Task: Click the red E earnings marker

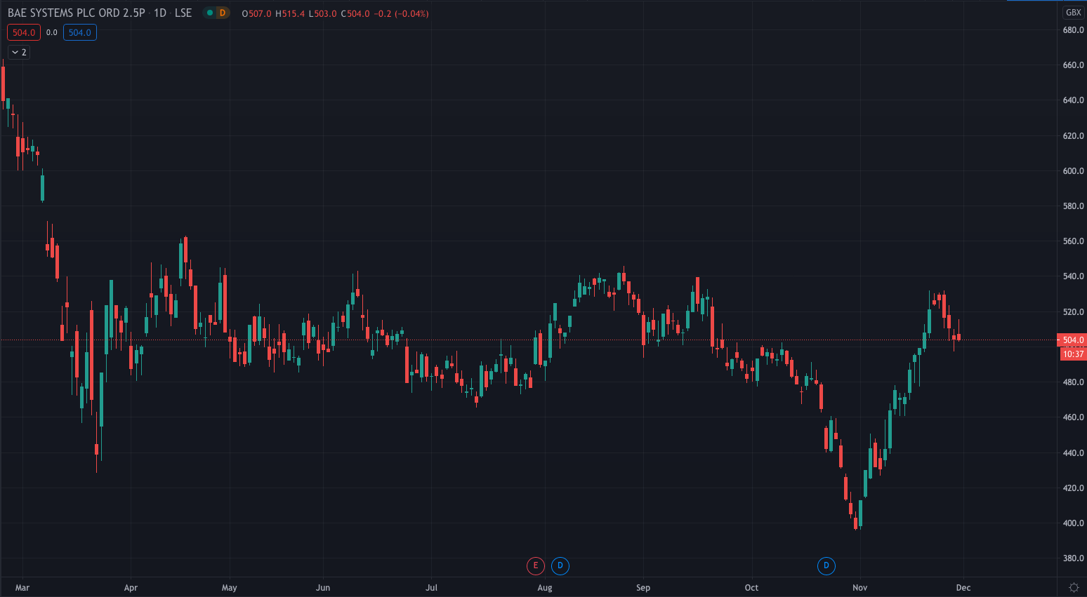Action: [536, 565]
